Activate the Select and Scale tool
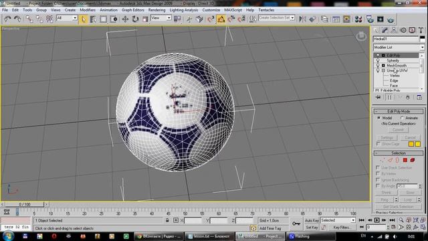 [145, 19]
